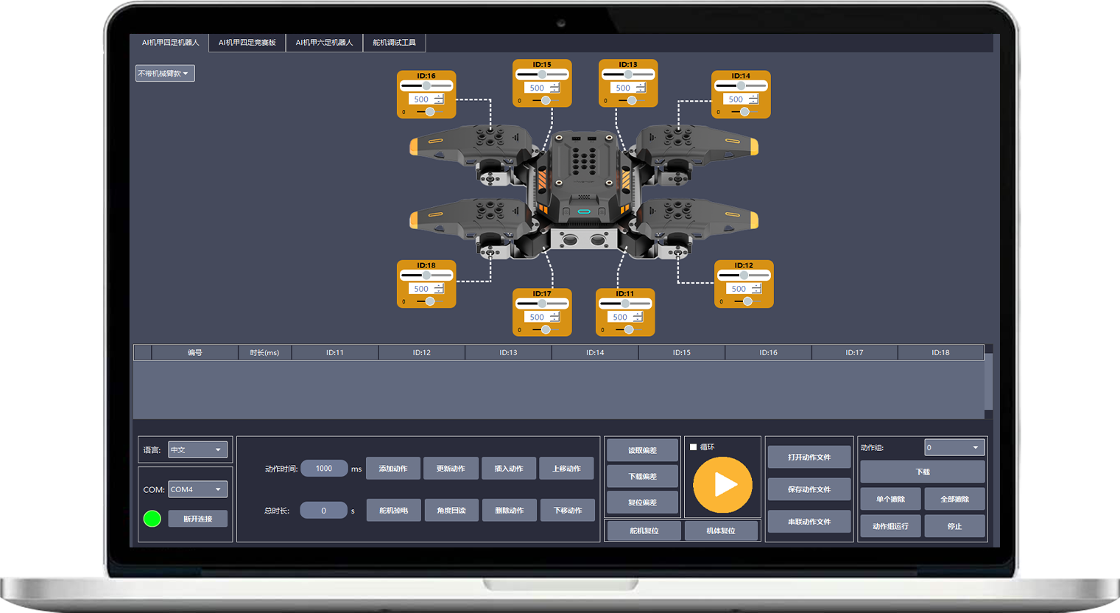Click the green connection status indicator
Screen dimensions: 1120x613
(152, 519)
